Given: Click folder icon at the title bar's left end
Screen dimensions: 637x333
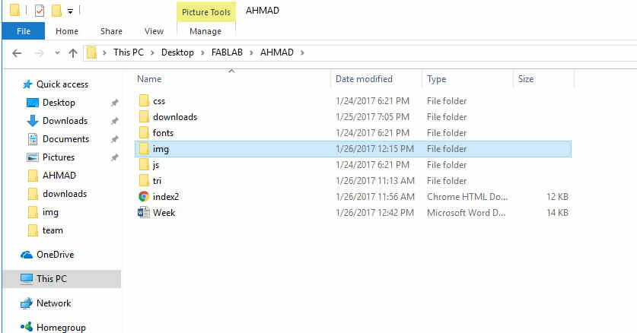Looking at the screenshot, I should pos(14,10).
